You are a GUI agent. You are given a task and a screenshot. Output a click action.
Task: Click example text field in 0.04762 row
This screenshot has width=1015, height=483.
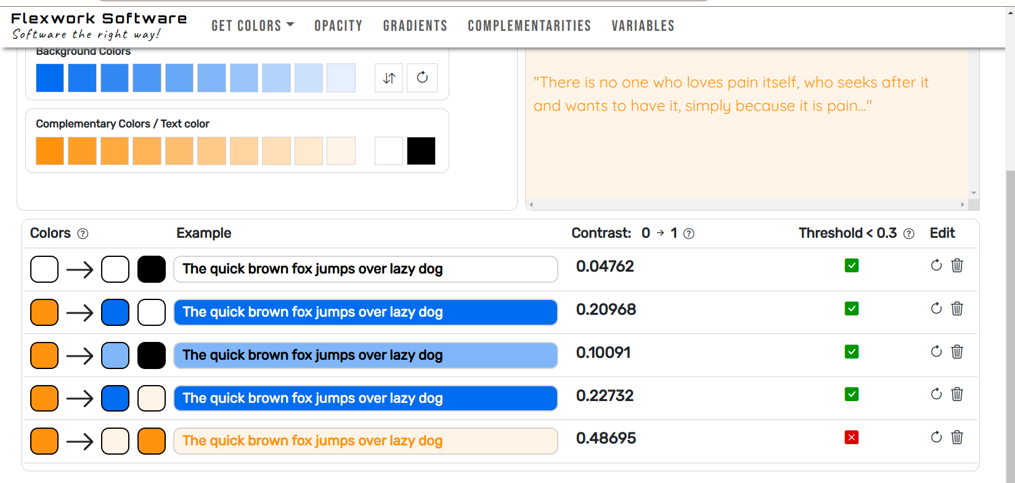(x=365, y=269)
